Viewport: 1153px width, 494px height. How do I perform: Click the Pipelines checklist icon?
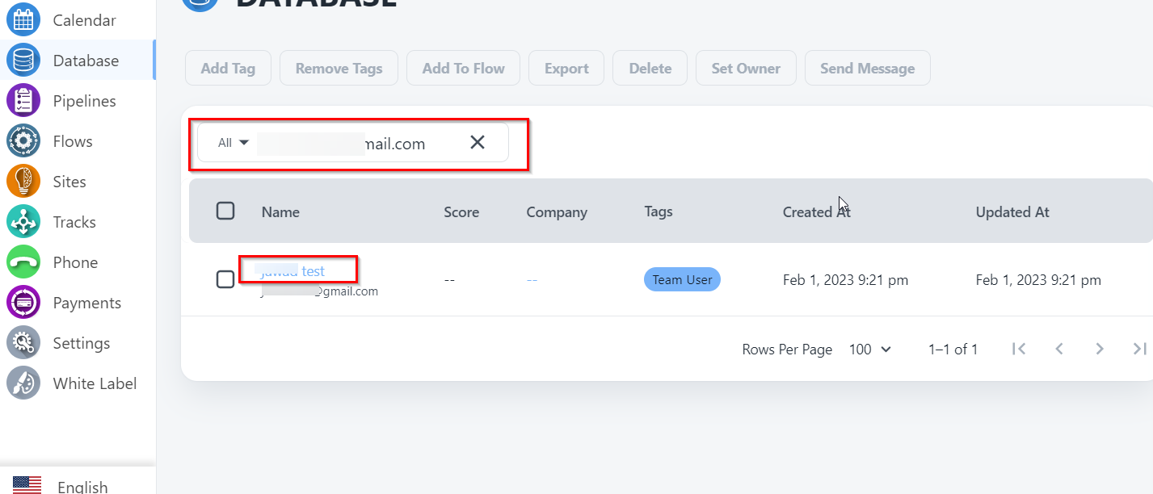[23, 101]
